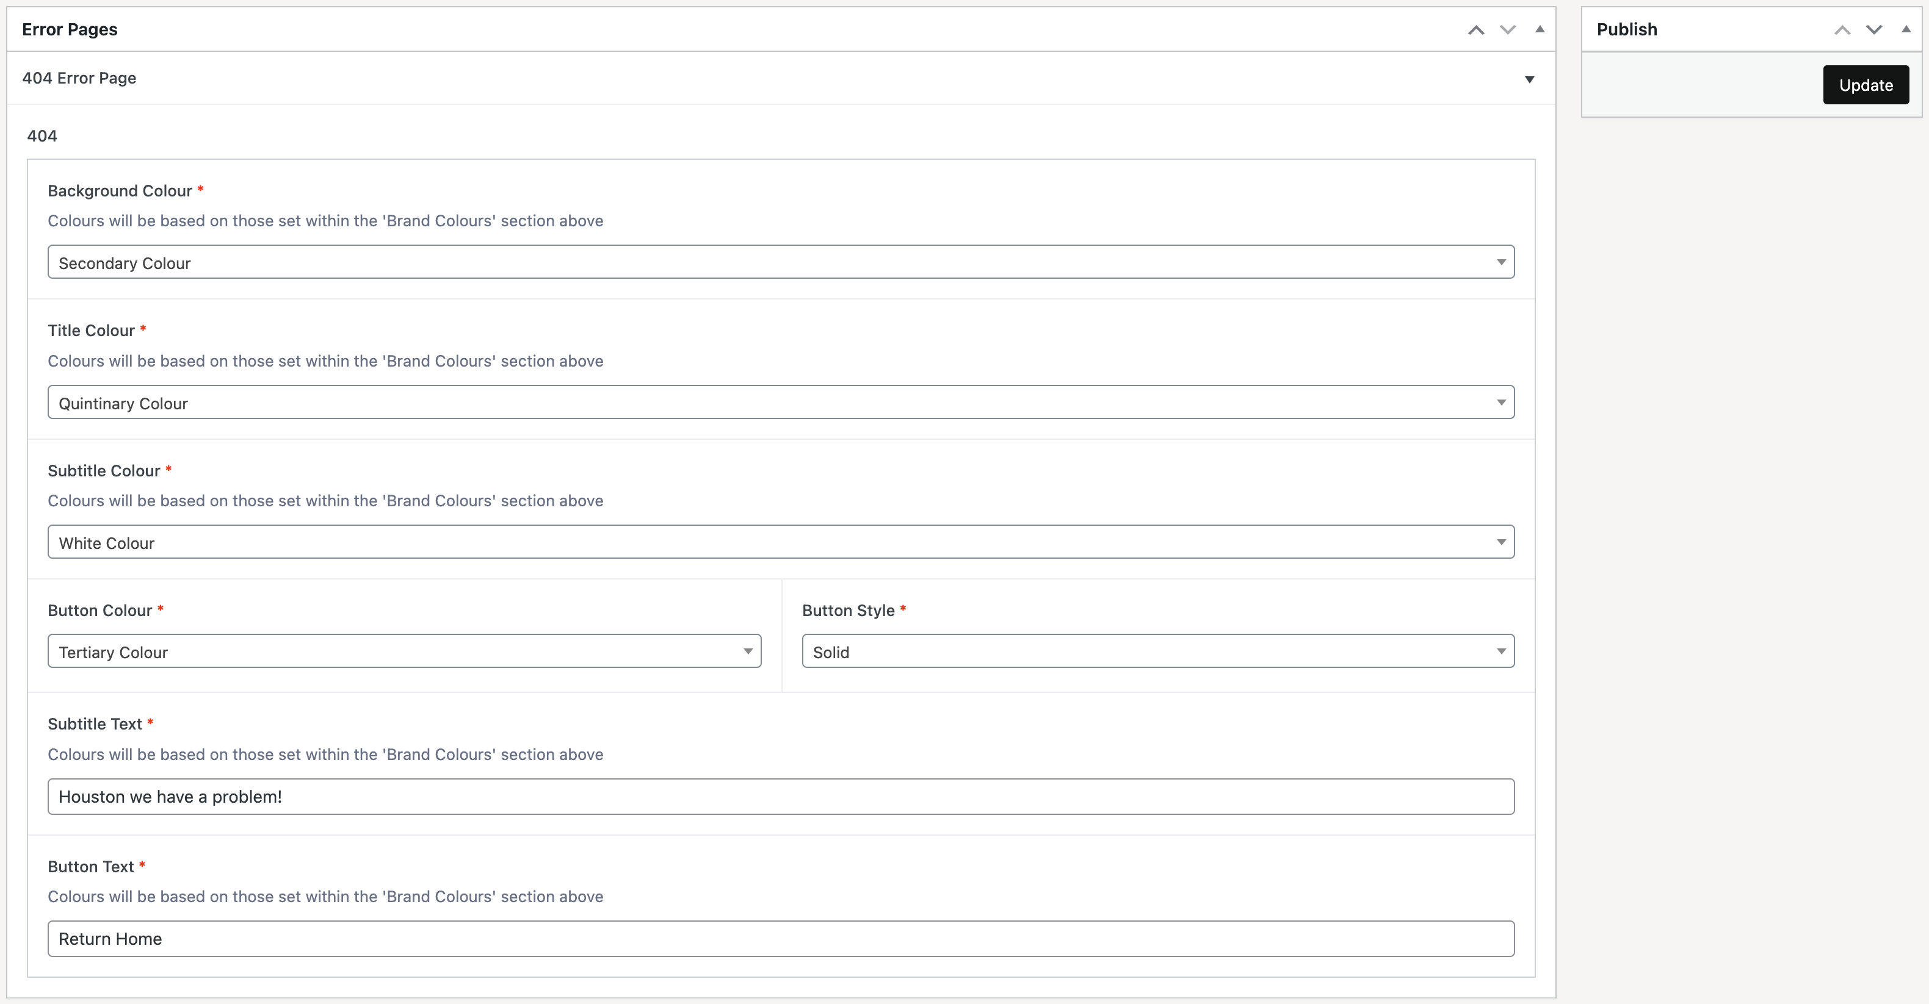This screenshot has height=1004, width=1929.
Task: Move Publish panel down arrow
Action: [1873, 30]
